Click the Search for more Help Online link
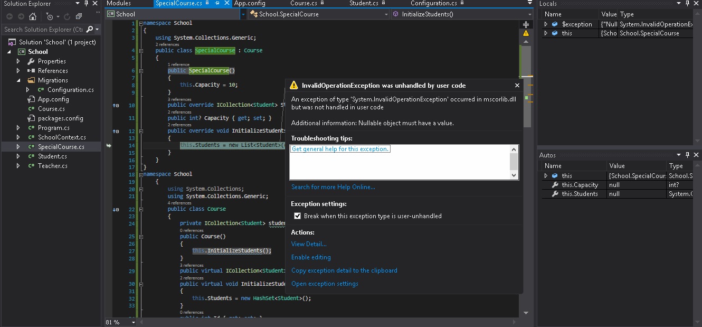This screenshot has height=327, width=702. (333, 187)
